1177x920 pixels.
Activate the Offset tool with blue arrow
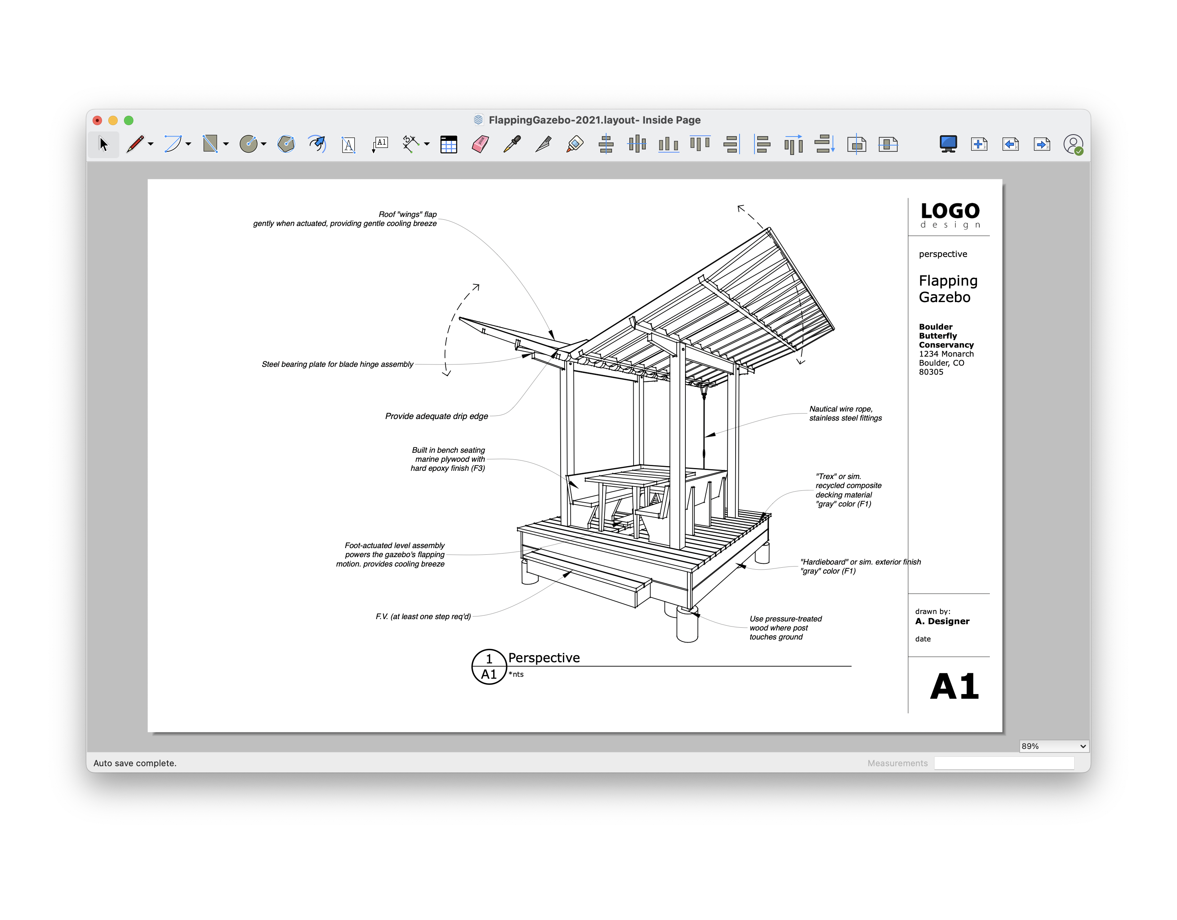point(317,144)
